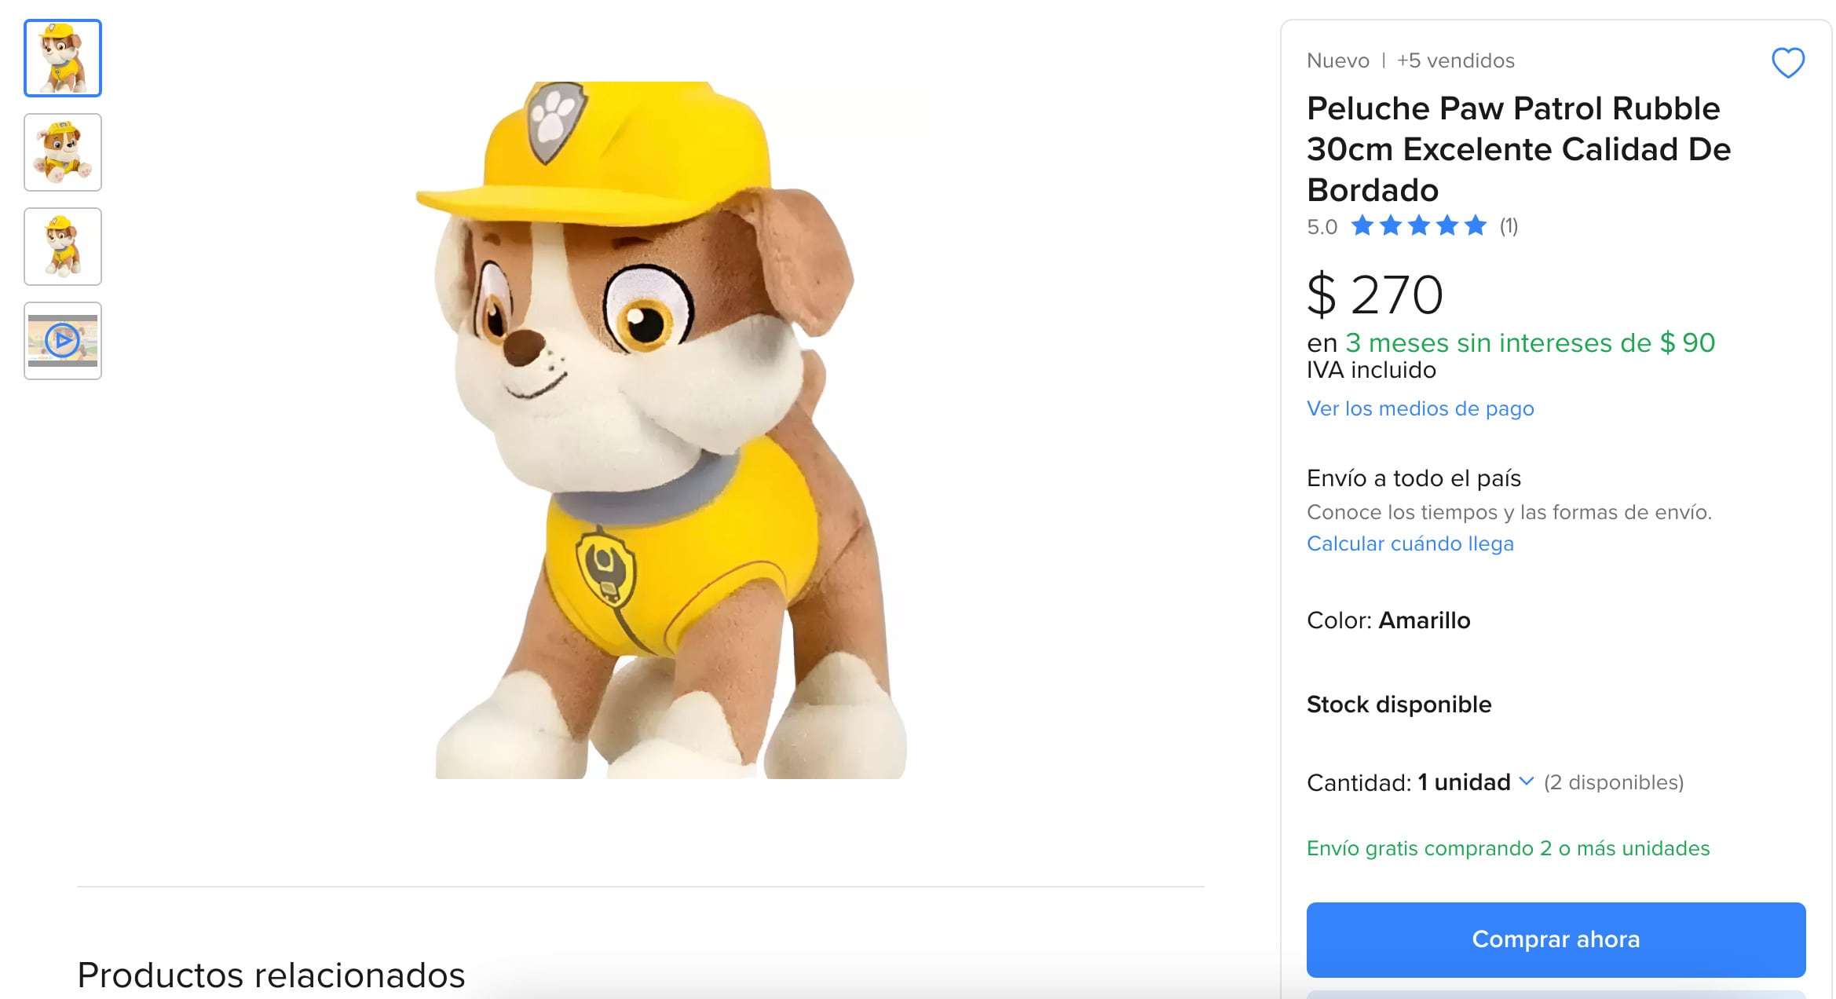The height and width of the screenshot is (999, 1836).
Task: Click Calcular cuándo llega link
Action: click(1410, 543)
